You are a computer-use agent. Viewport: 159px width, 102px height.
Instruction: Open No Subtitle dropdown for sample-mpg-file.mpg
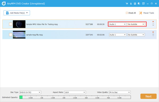pos(136,35)
